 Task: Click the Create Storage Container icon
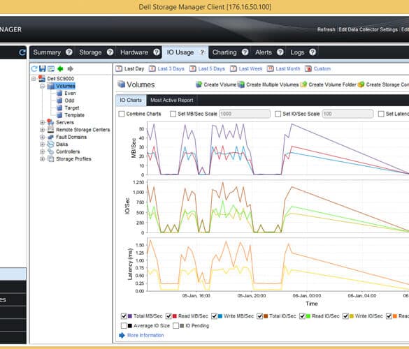click(x=361, y=84)
